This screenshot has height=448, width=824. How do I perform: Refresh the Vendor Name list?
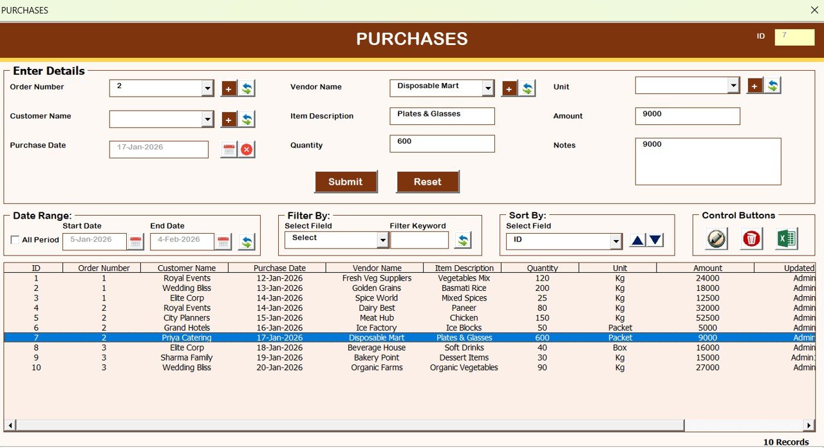click(527, 88)
